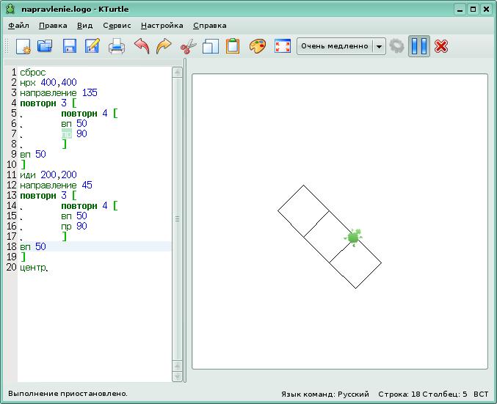
Task: Create a new file with the New icon
Action: click(x=23, y=46)
